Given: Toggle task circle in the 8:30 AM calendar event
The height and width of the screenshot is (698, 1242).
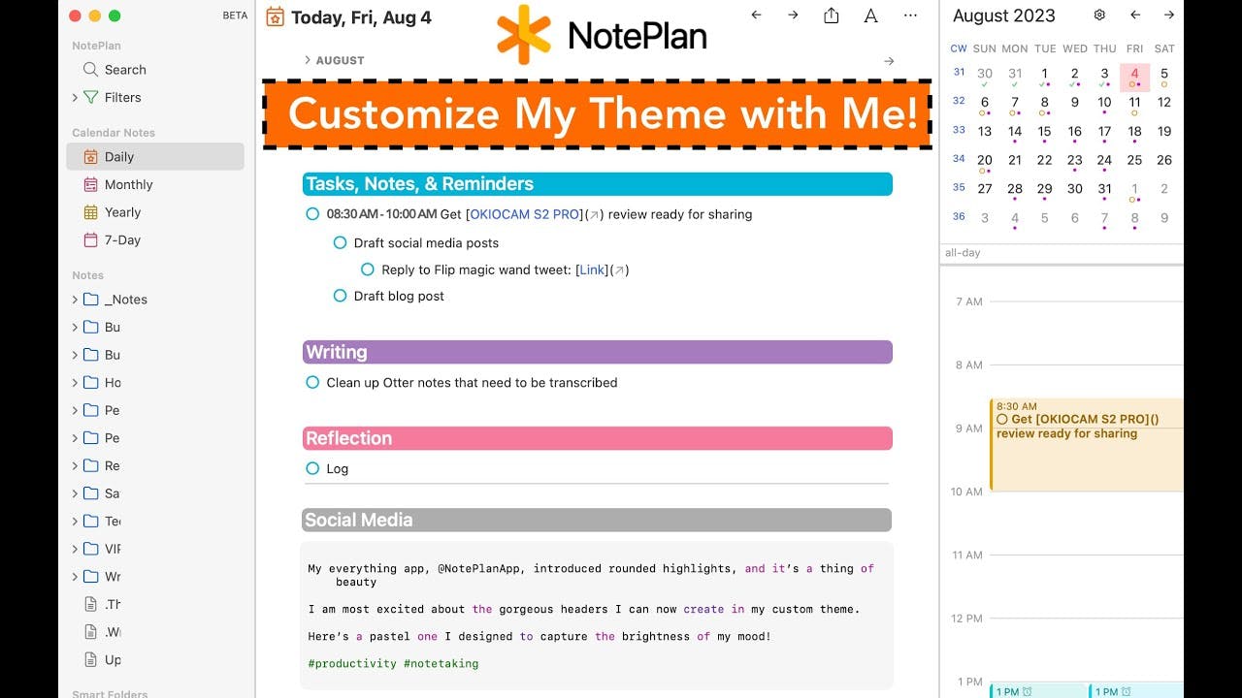Looking at the screenshot, I should (1002, 420).
